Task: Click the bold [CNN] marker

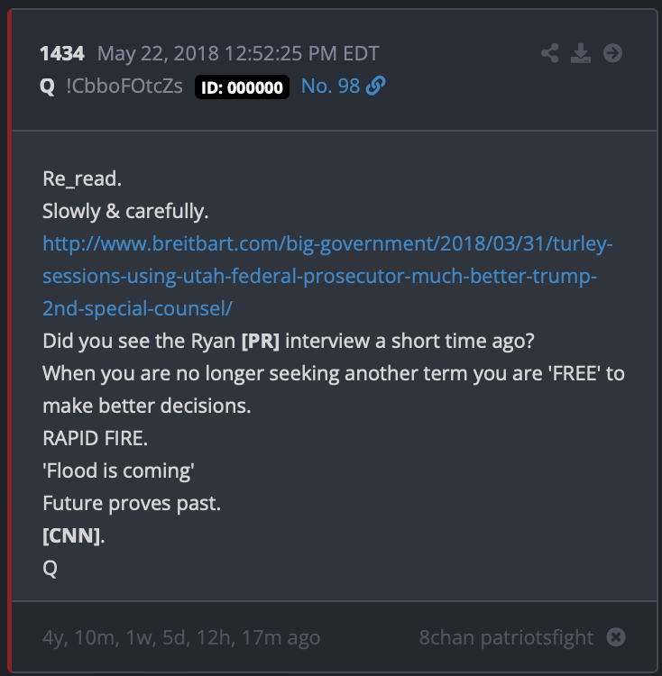Action: click(71, 535)
